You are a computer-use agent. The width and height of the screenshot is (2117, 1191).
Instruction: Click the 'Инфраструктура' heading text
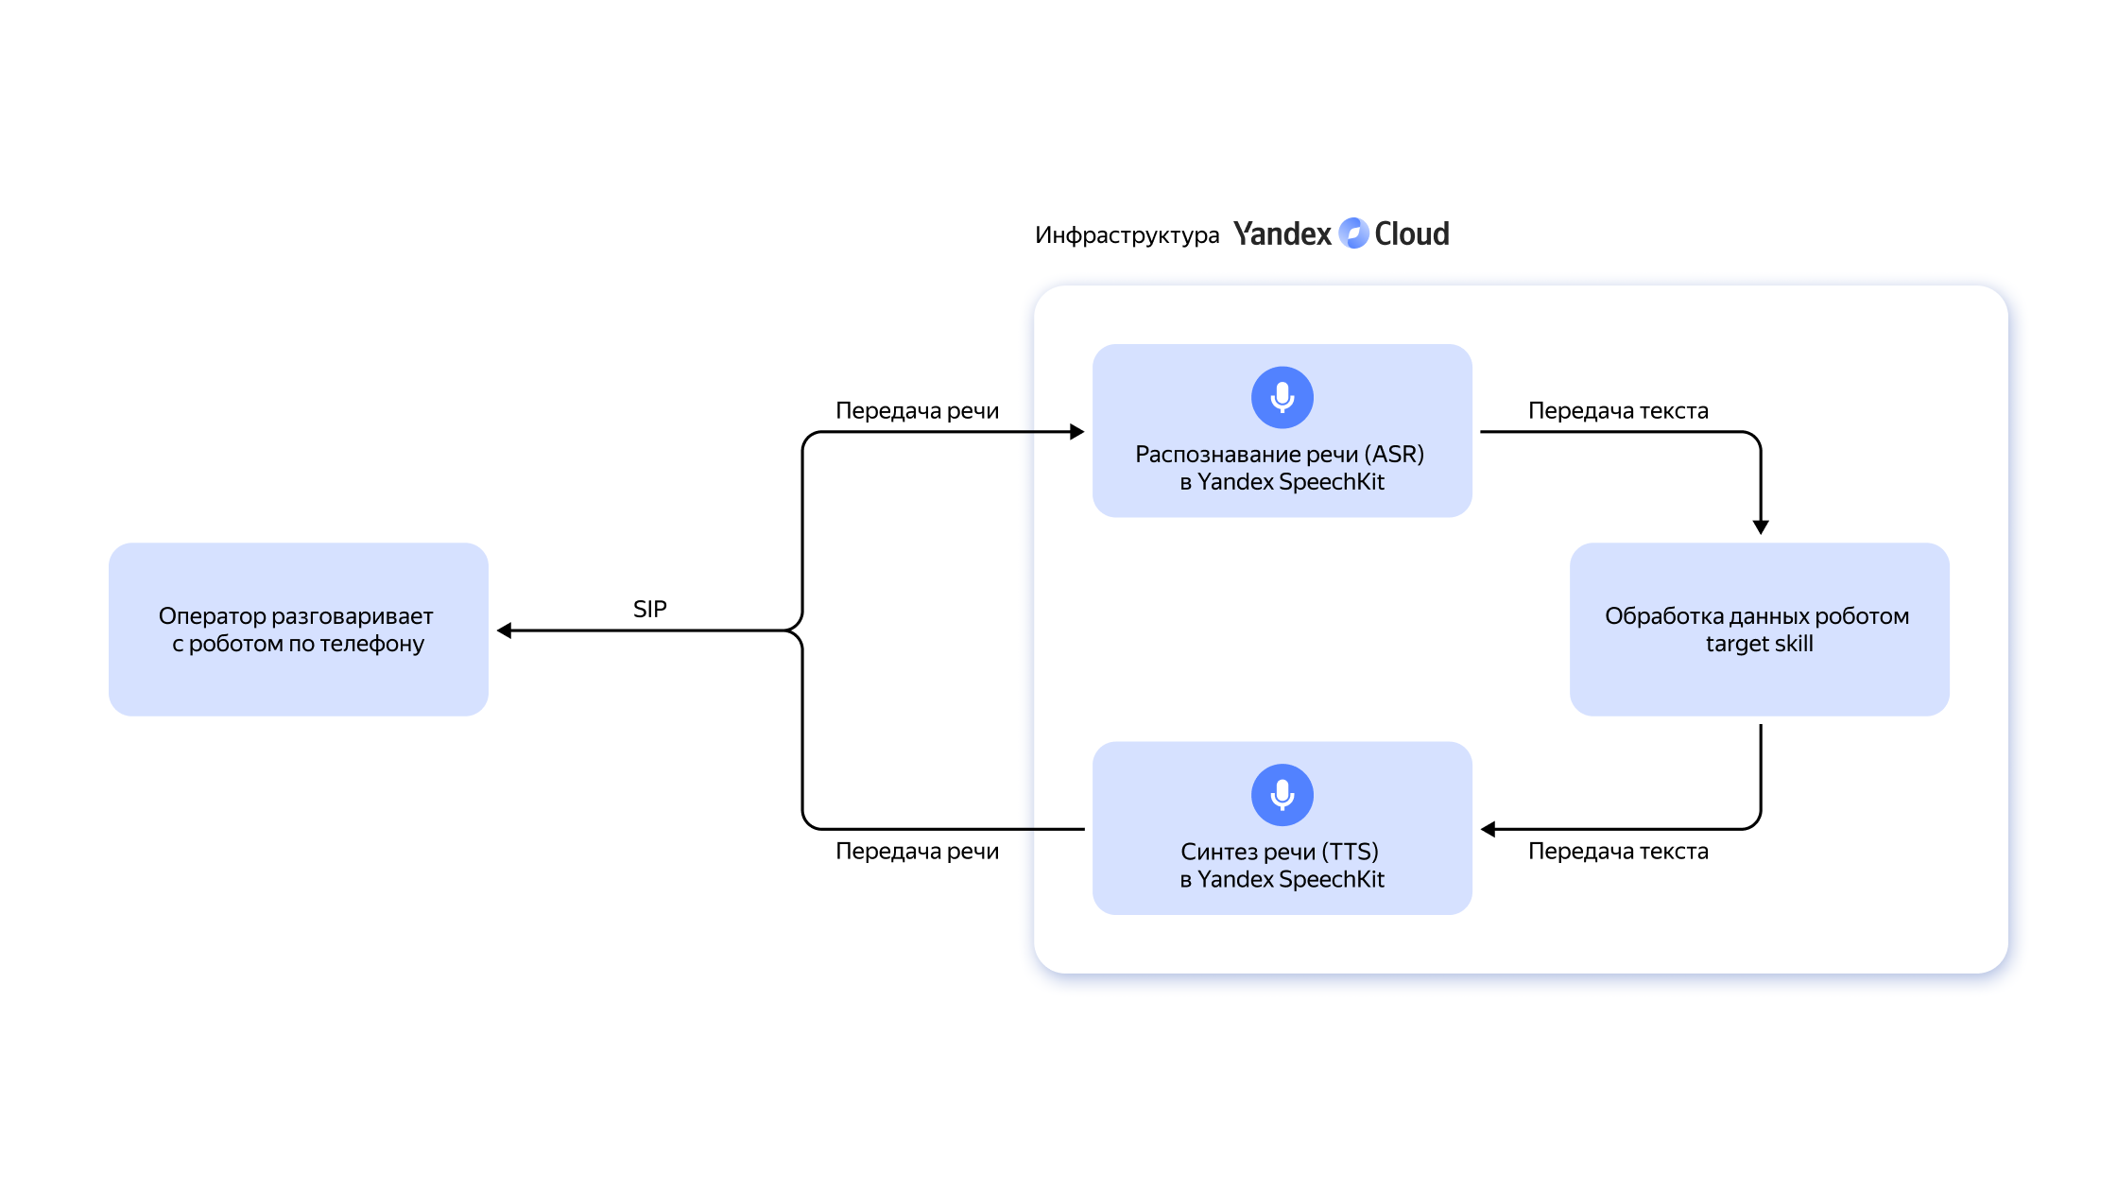1127,235
